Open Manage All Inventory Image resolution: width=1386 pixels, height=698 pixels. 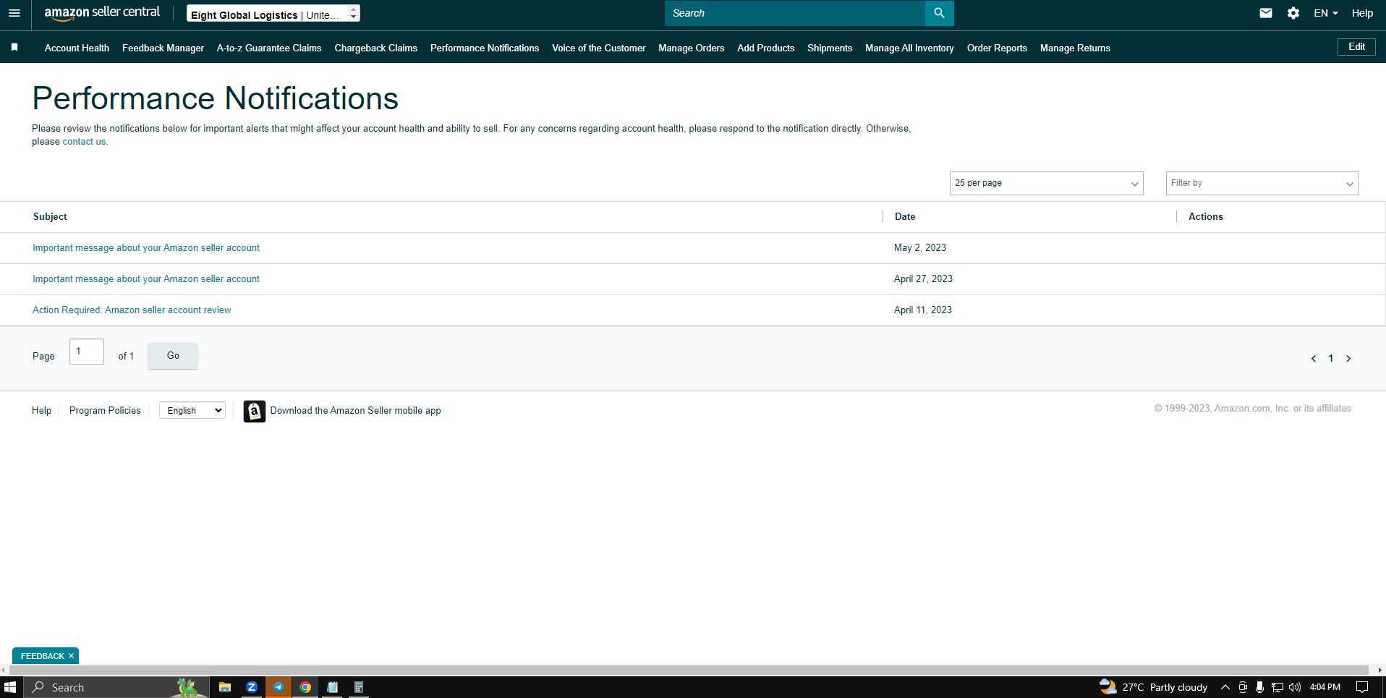point(909,48)
